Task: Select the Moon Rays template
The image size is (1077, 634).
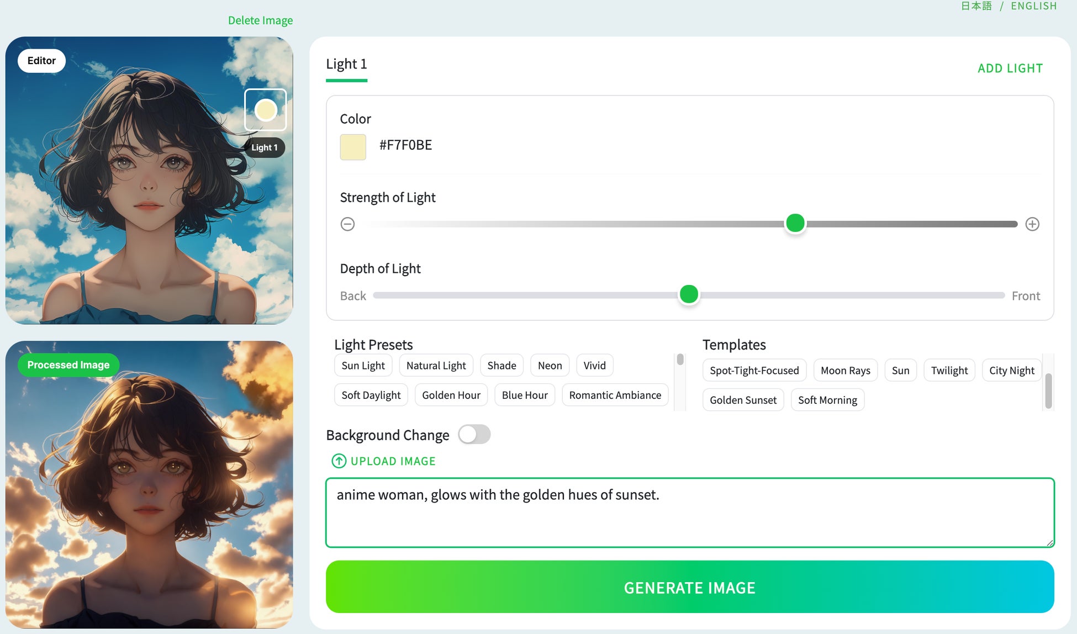Action: point(845,370)
